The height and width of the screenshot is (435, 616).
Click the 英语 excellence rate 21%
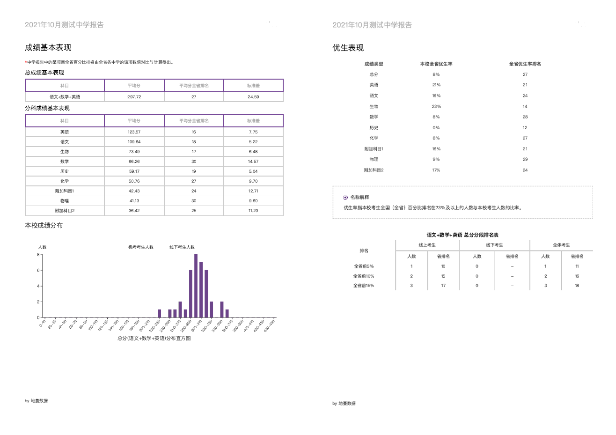click(x=436, y=85)
